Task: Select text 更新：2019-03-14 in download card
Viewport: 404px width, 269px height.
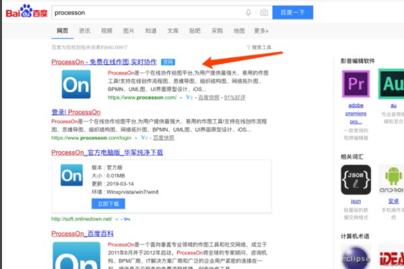Action: 112,184
